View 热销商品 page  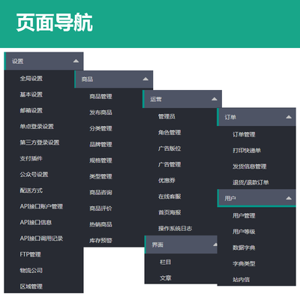coord(100,224)
